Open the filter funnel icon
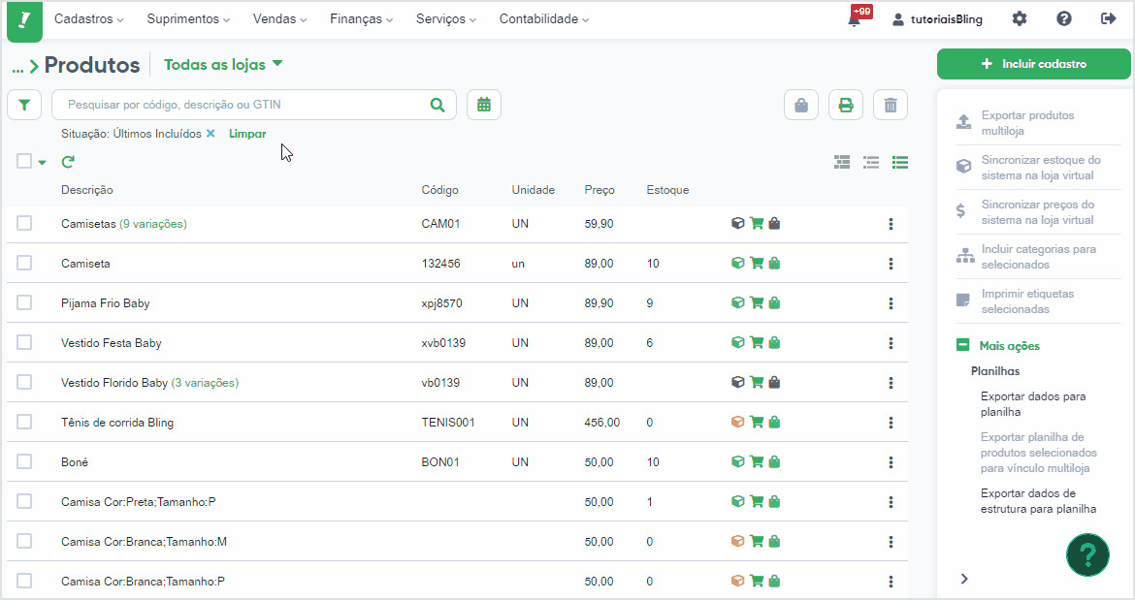The height and width of the screenshot is (600, 1135). (24, 105)
